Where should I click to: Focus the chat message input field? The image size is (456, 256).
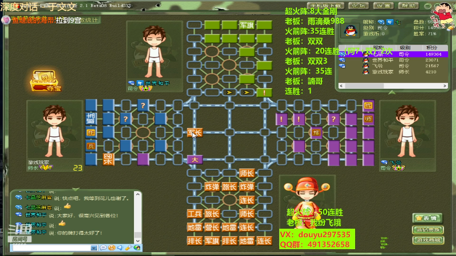pos(51,248)
